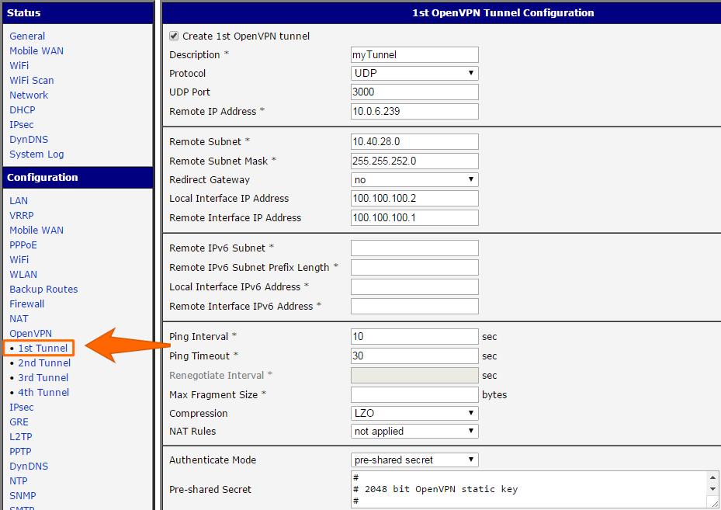Click the Ping Timeout field
The image size is (721, 510).
click(414, 356)
